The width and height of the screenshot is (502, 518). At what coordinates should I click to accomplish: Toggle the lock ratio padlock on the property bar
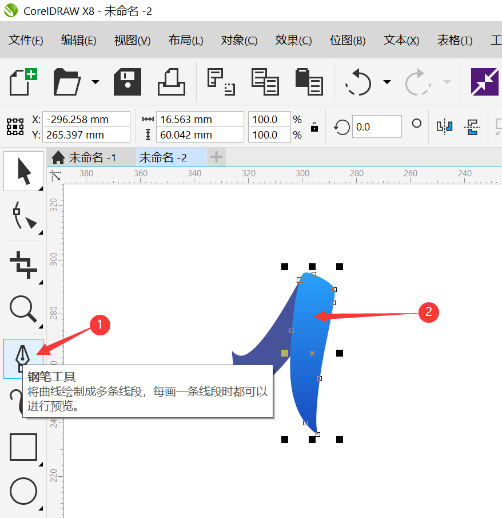point(313,127)
